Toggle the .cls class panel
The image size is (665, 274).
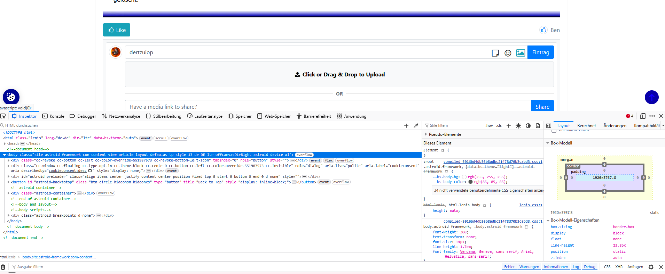point(499,126)
